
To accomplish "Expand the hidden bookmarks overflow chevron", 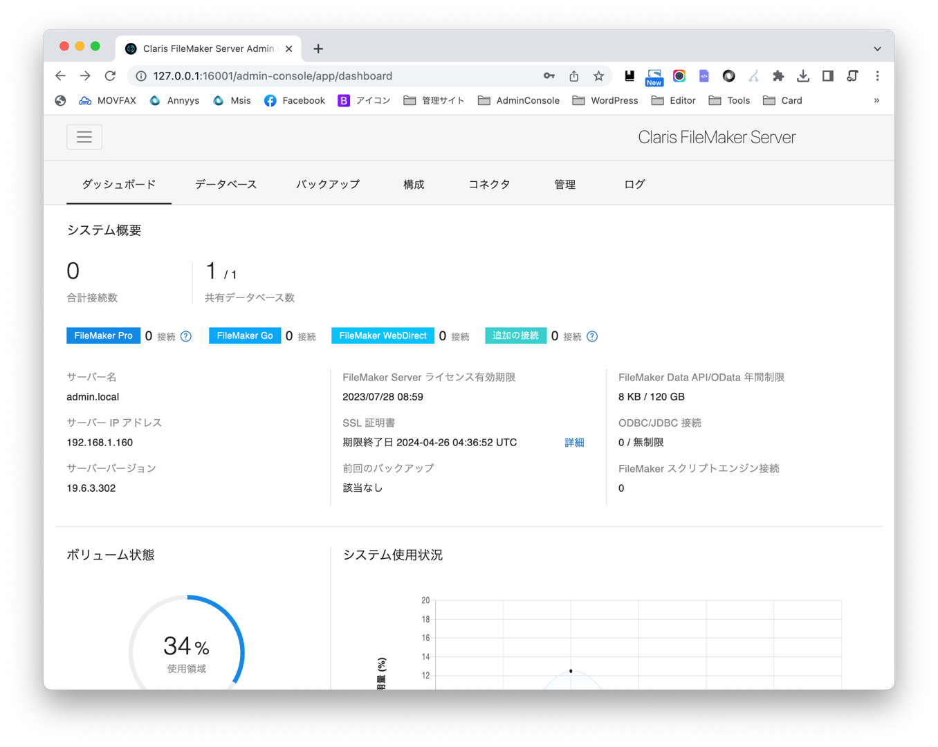I will [876, 101].
